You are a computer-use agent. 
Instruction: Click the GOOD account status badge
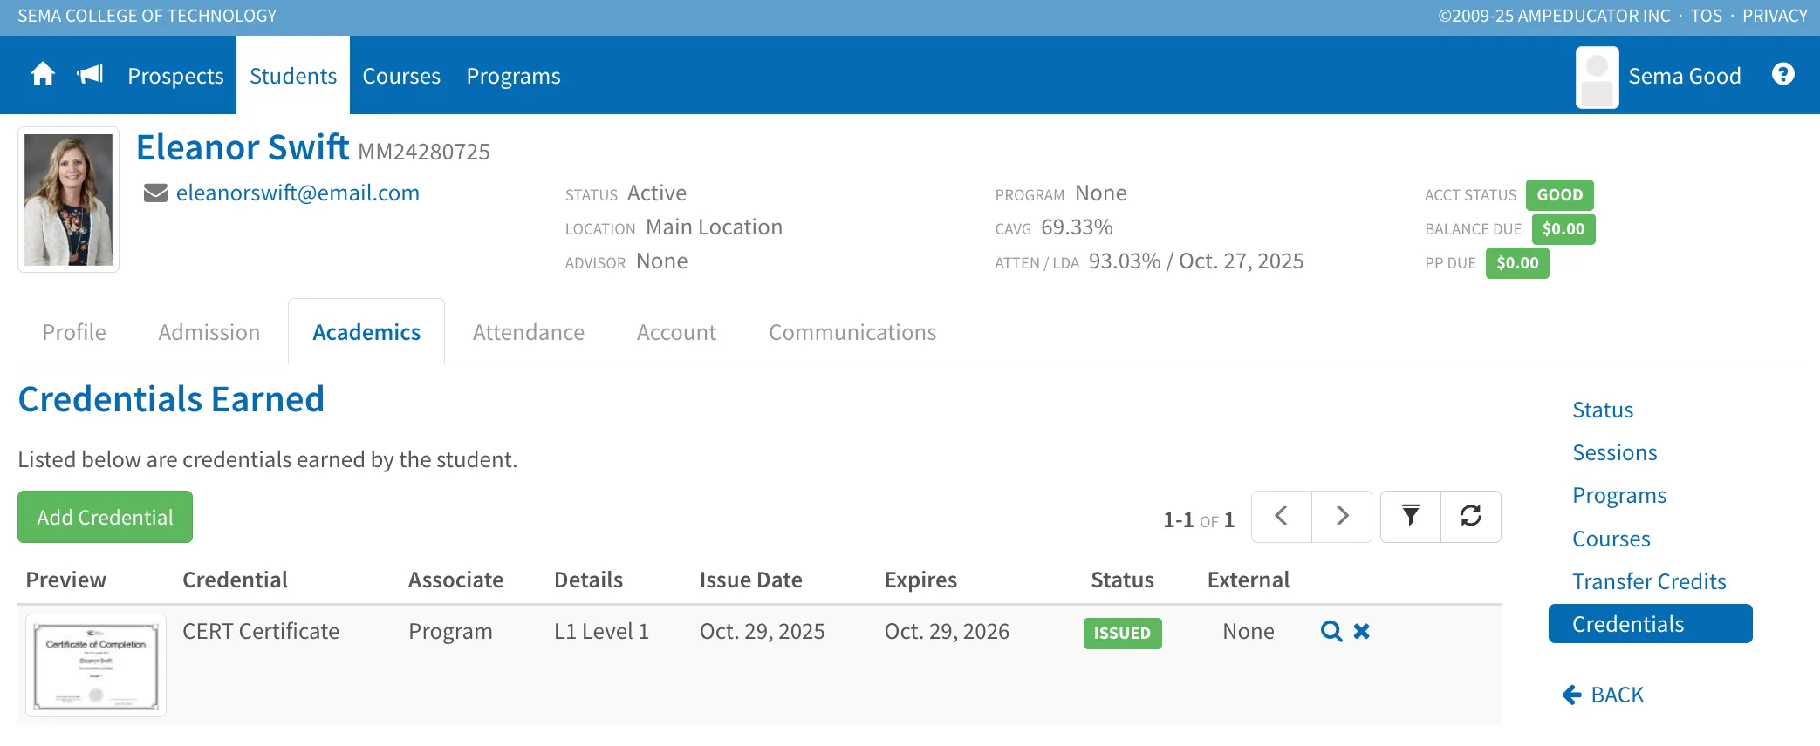1559,194
